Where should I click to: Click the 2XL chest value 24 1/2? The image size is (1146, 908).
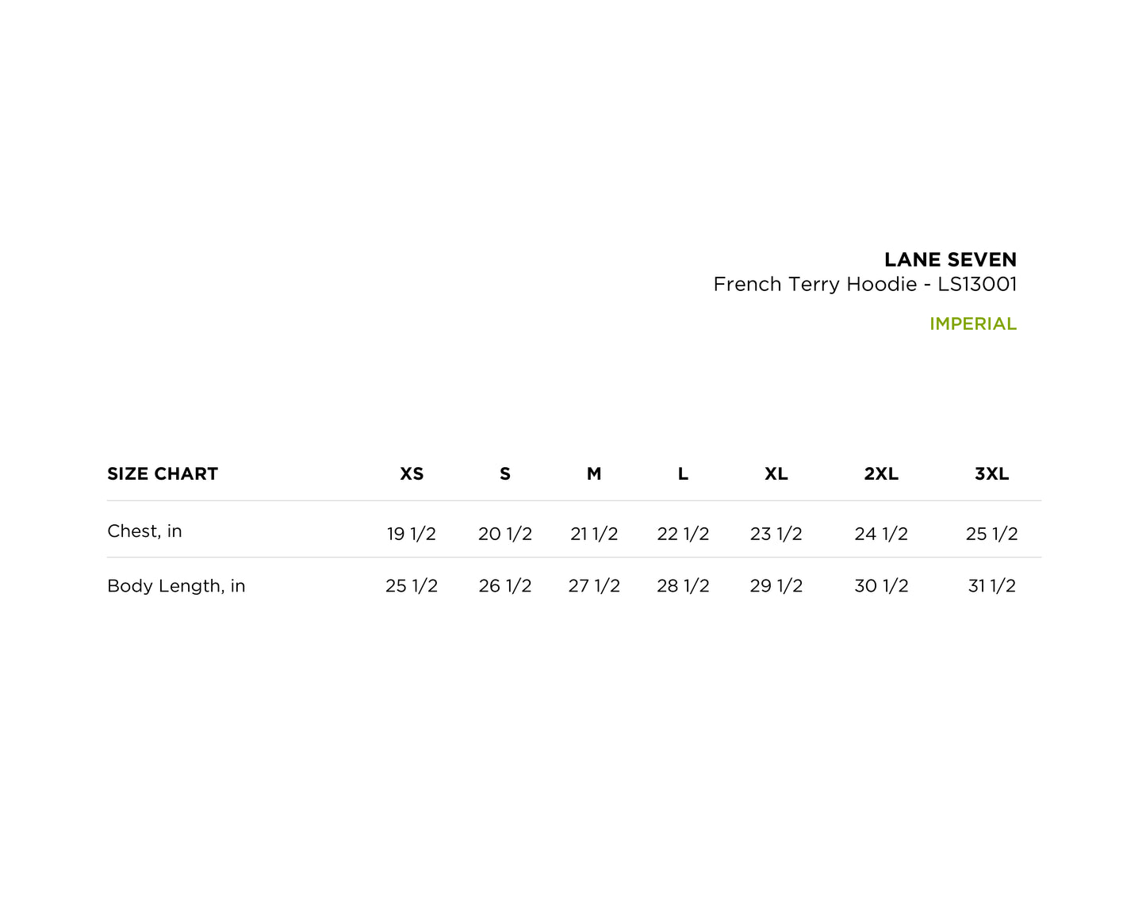pyautogui.click(x=881, y=534)
